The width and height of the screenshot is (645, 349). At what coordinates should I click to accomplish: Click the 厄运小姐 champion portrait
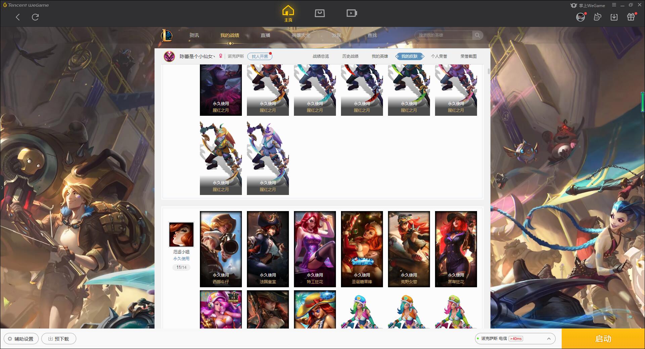[181, 235]
